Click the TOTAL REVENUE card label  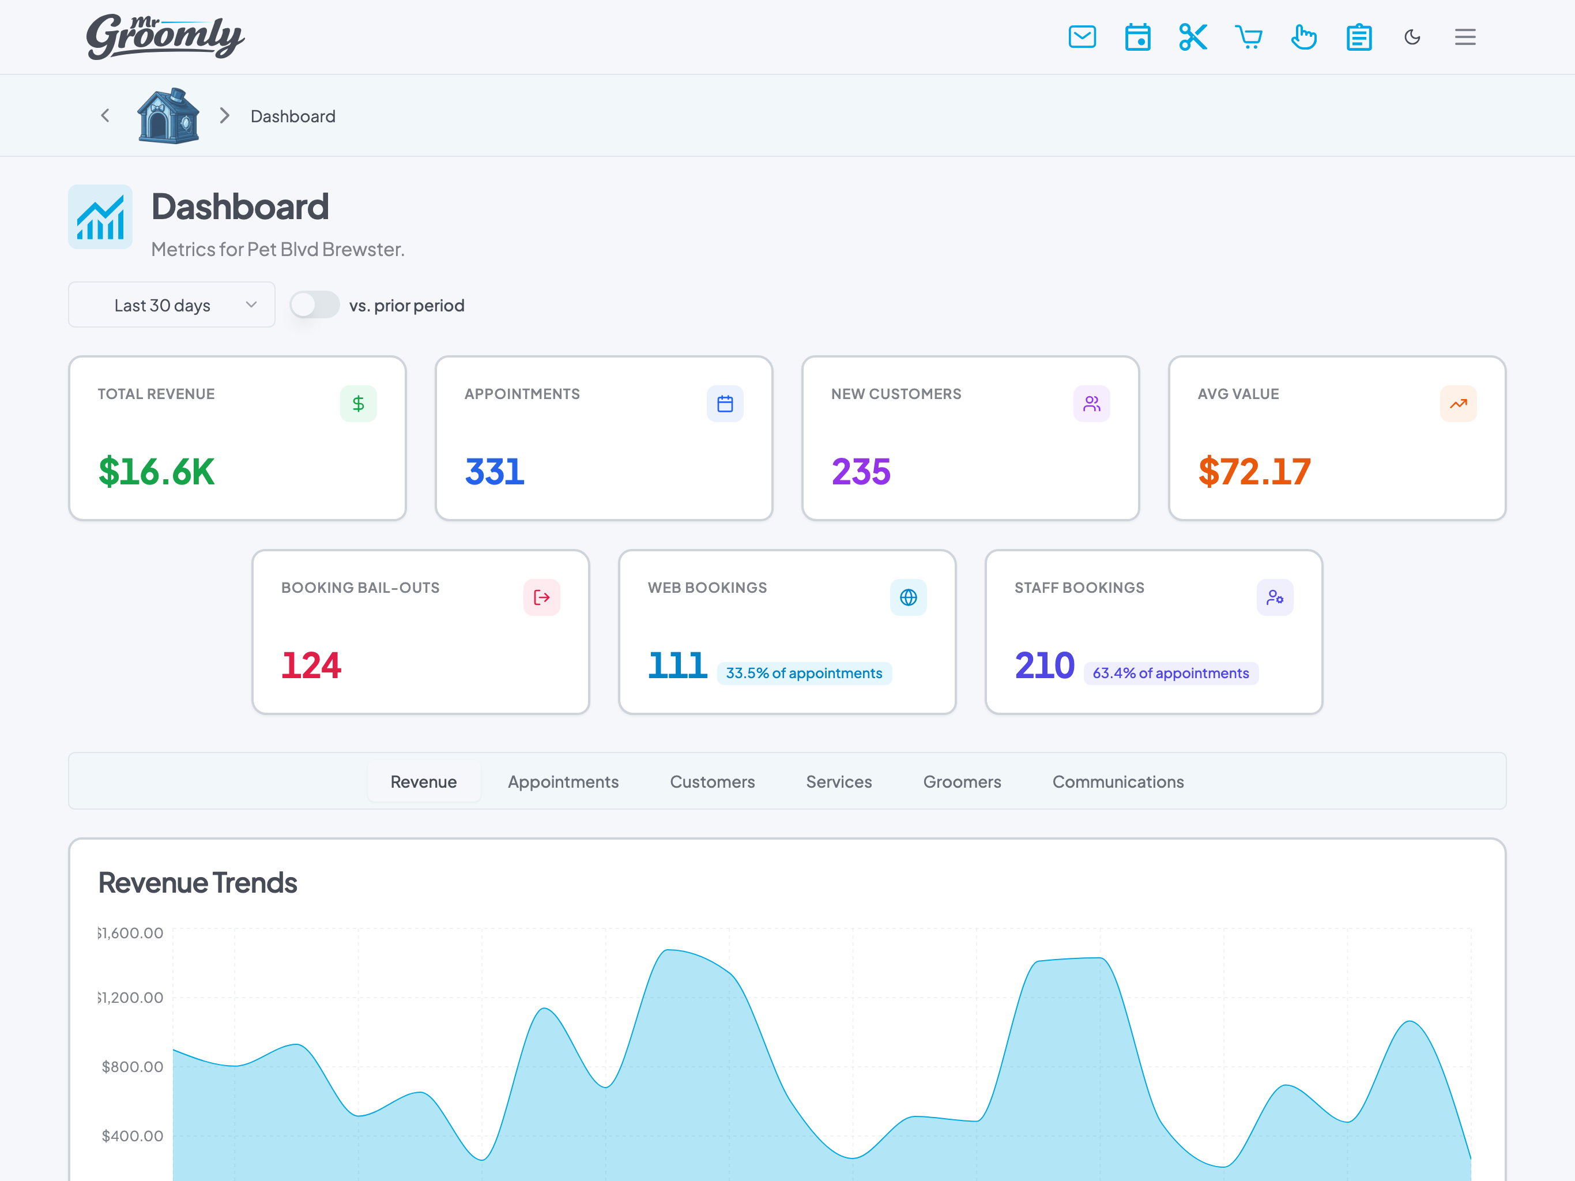pyautogui.click(x=156, y=394)
